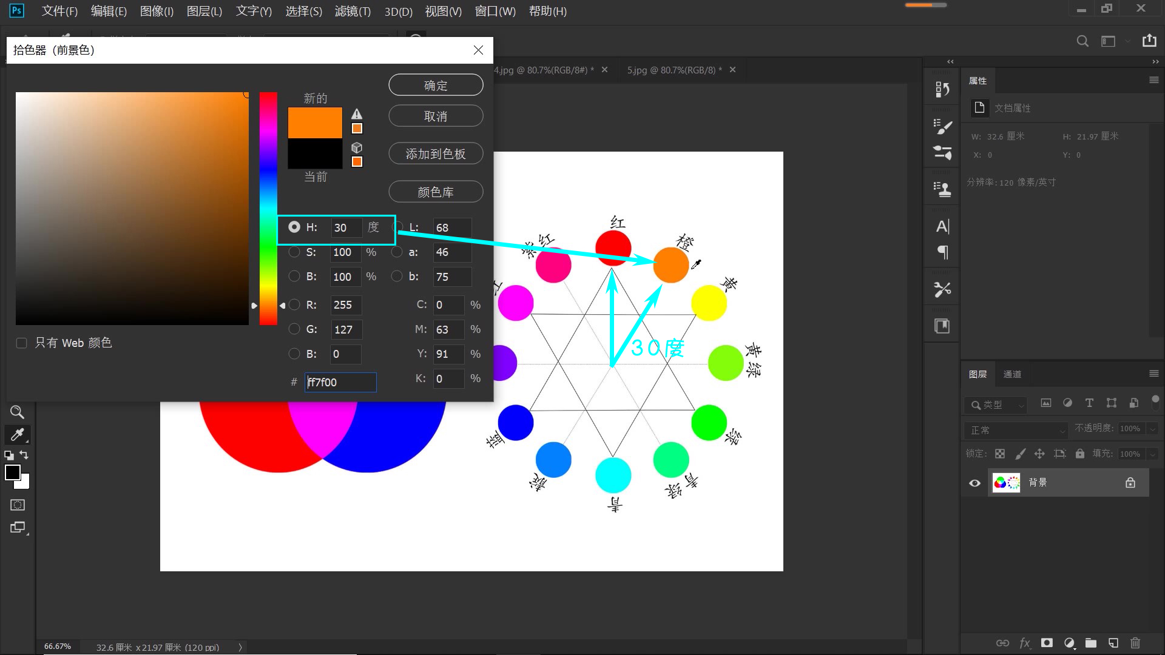The width and height of the screenshot is (1165, 655).
Task: Expand the 不透明度 opacity dropdown arrow
Action: tap(1152, 429)
